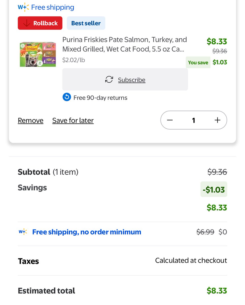Image resolution: width=245 pixels, height=305 pixels.
Task: Decrease quantity with the minus button
Action: [x=170, y=120]
